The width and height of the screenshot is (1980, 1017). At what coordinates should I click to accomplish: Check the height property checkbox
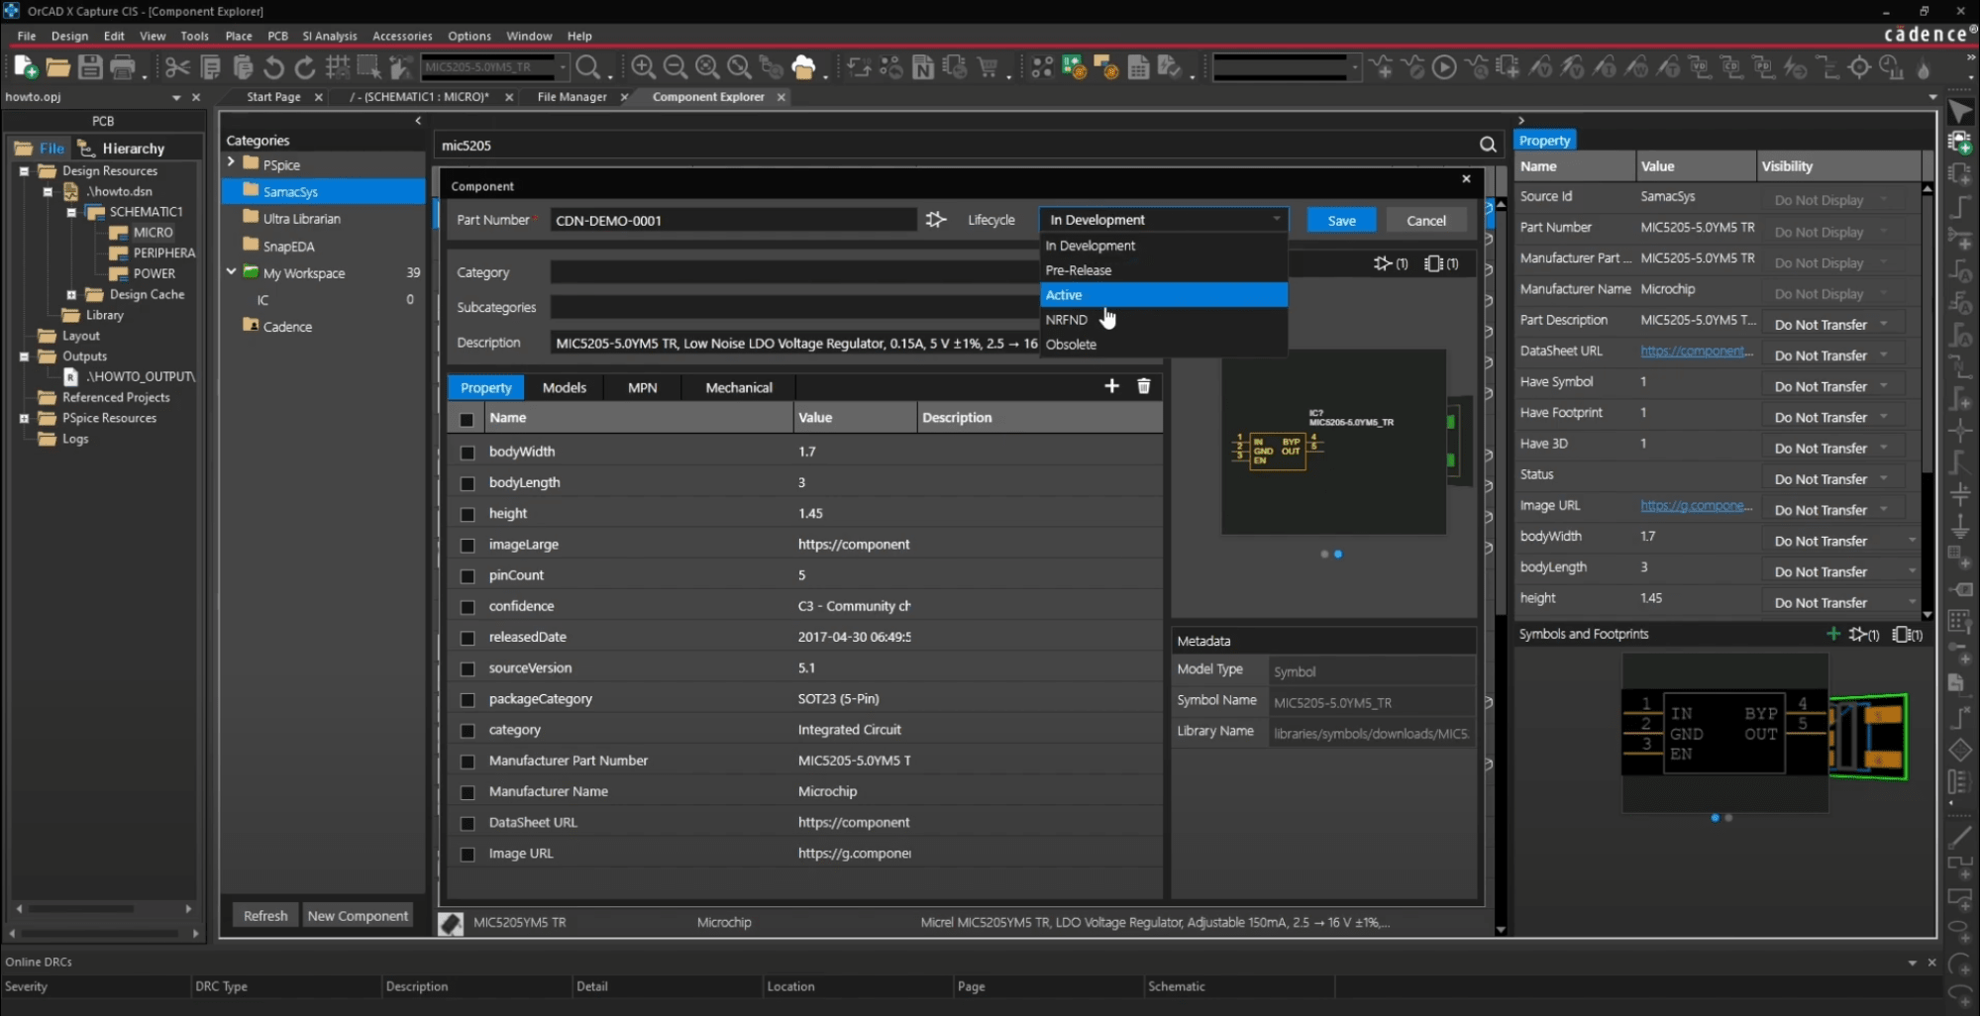coord(468,514)
